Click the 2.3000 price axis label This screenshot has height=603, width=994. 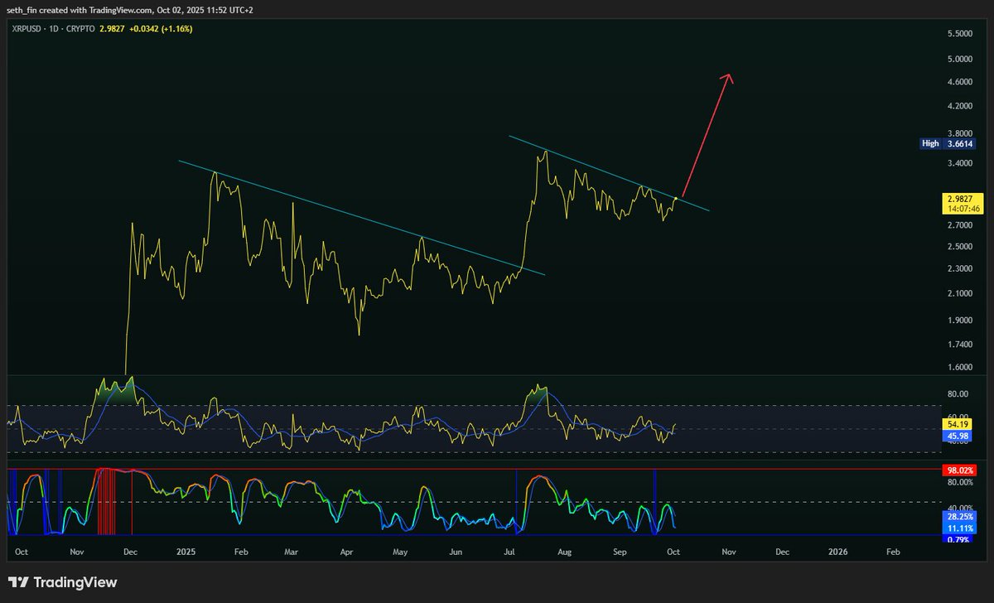tap(960, 269)
